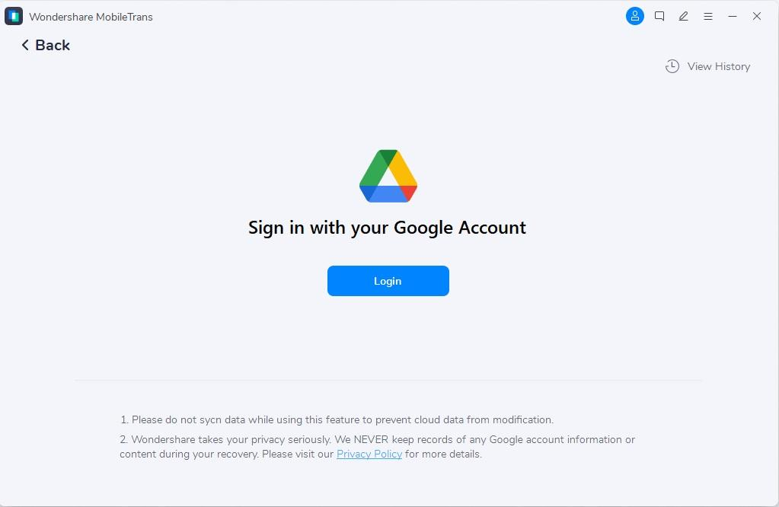This screenshot has width=779, height=507.
Task: Click the Sign in with your Google Account heading
Action: [387, 227]
